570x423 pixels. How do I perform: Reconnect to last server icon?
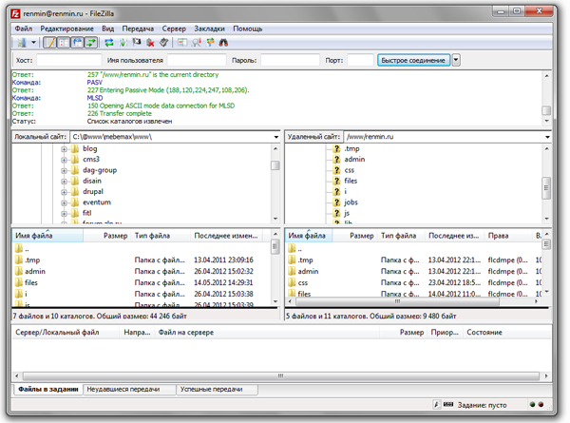pyautogui.click(x=164, y=43)
